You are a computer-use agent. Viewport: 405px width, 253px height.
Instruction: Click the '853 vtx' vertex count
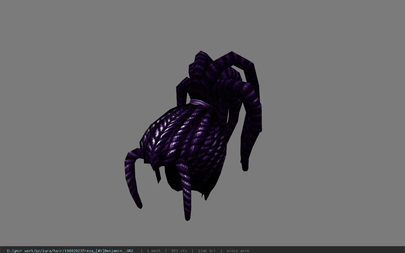coord(179,251)
